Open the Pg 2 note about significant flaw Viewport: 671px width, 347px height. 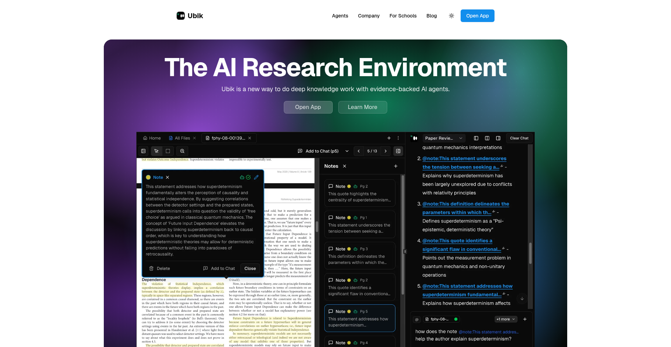(360, 287)
